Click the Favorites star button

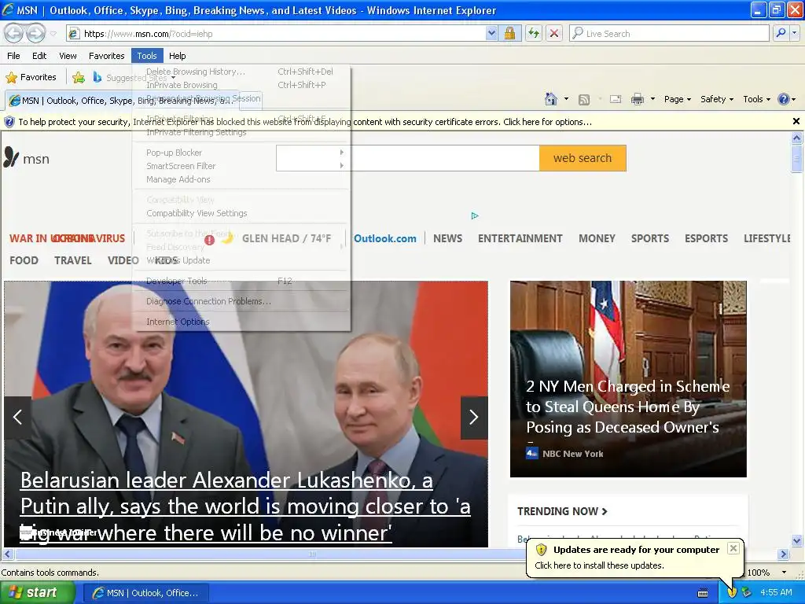coord(31,77)
